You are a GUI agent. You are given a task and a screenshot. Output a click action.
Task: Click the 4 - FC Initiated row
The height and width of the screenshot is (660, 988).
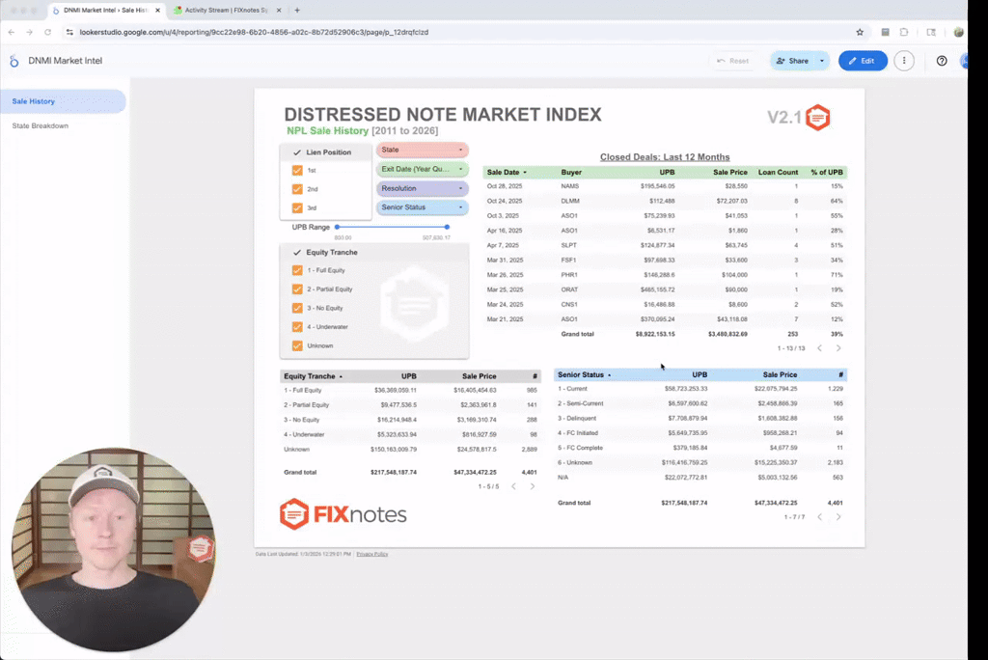[x=700, y=433]
